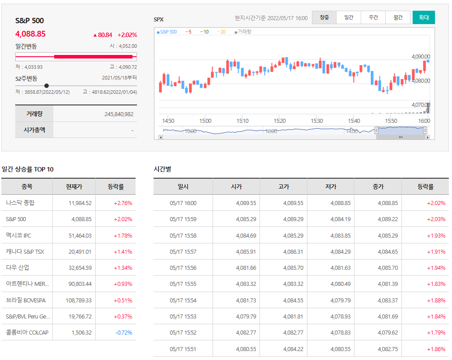452x360 pixels.
Task: Grab the chart horizontal scrollbar thumb
Action: (401, 138)
